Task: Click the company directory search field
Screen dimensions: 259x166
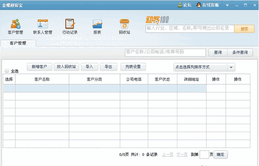Action: point(190,29)
